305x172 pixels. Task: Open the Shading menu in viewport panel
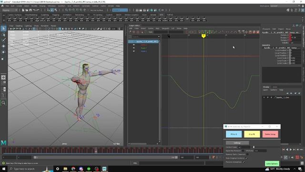point(19,26)
